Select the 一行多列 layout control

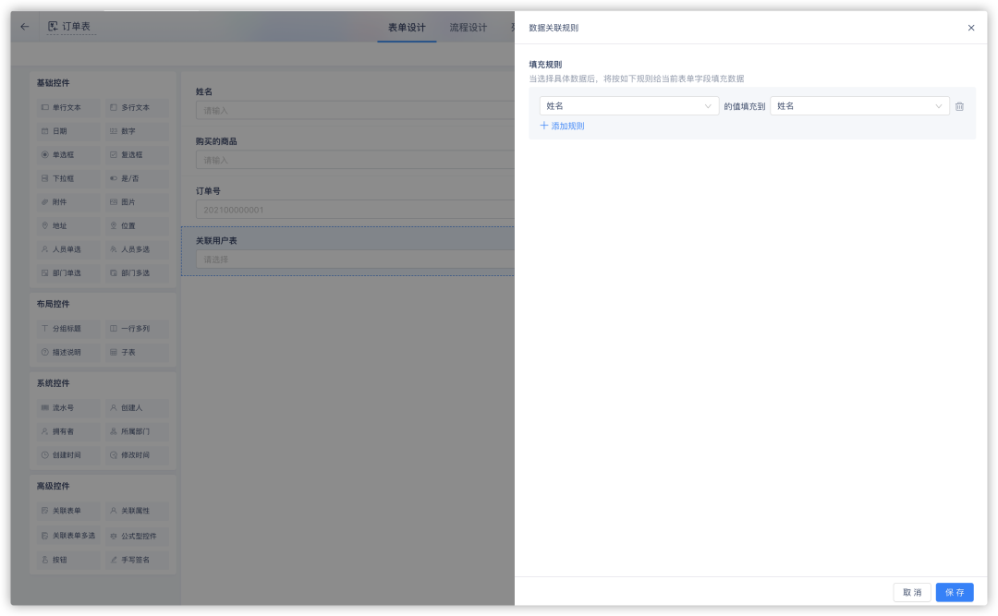coord(137,329)
